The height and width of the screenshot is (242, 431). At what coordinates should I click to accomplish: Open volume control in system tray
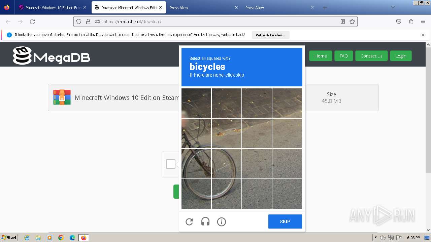383,238
